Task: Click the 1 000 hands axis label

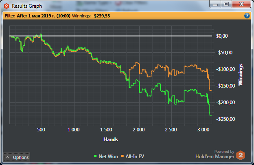Action: (x=74, y=130)
